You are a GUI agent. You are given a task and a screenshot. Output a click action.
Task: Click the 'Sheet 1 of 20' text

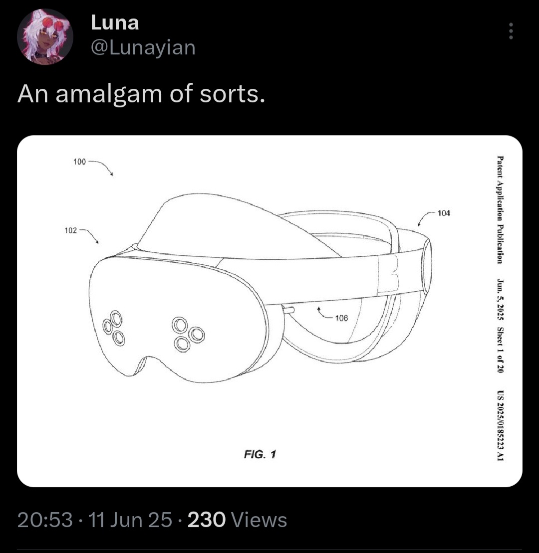tap(500, 350)
